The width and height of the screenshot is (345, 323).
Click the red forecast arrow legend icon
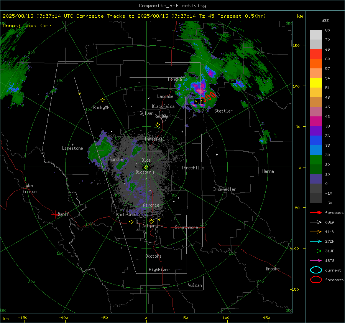point(316,212)
